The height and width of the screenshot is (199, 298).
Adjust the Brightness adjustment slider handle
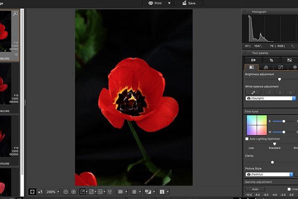pos(279,79)
